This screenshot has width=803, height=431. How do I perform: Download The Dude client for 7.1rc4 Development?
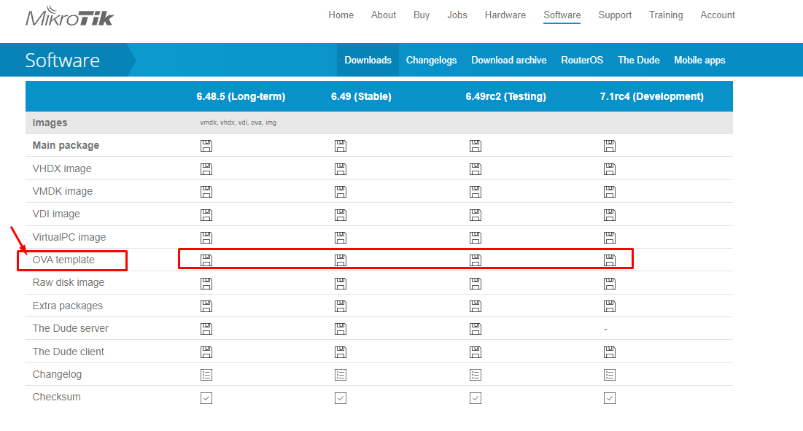(610, 352)
